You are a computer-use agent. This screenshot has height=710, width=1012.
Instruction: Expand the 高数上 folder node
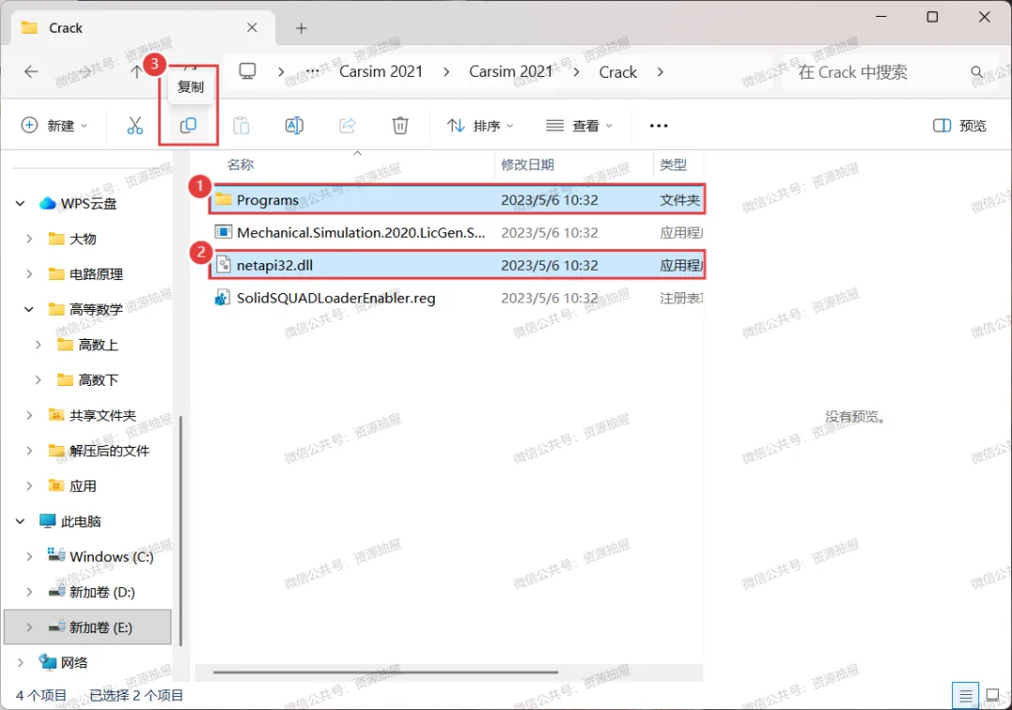pyautogui.click(x=38, y=345)
